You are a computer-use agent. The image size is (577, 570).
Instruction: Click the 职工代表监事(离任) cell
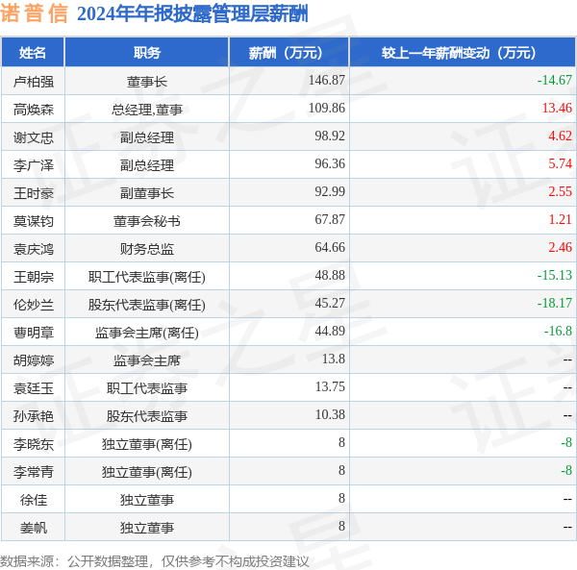(147, 277)
